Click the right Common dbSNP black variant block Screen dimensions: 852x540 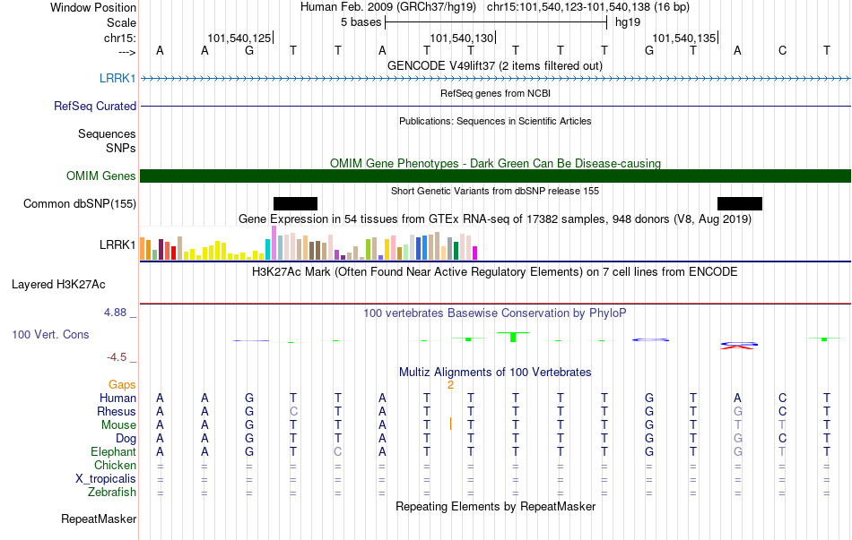click(x=740, y=203)
